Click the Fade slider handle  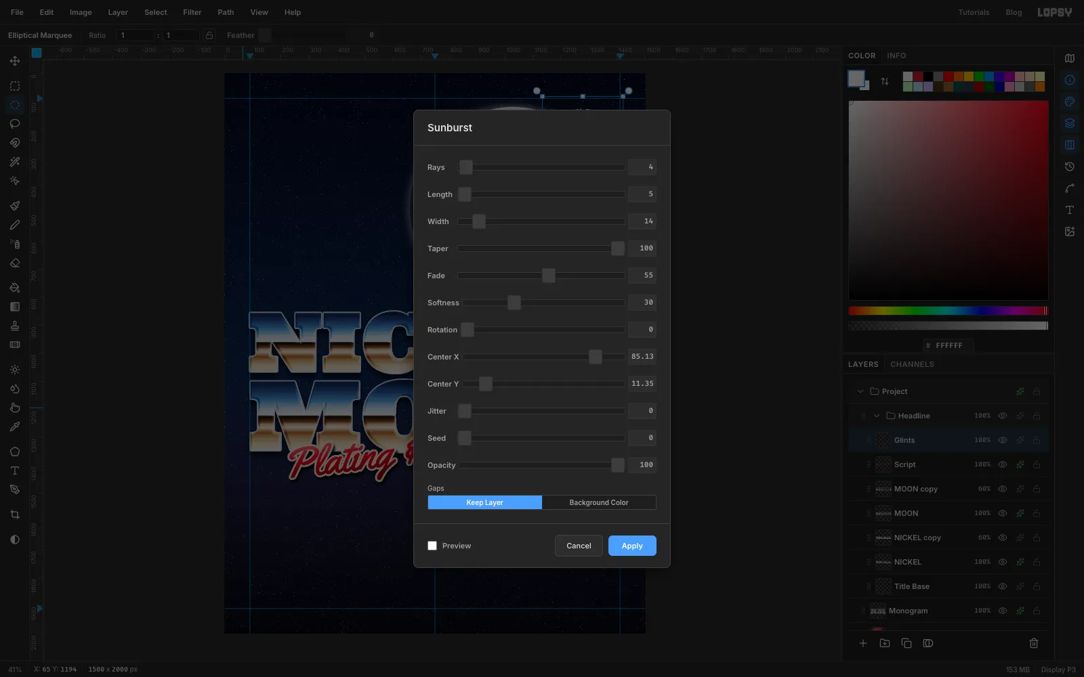point(549,276)
